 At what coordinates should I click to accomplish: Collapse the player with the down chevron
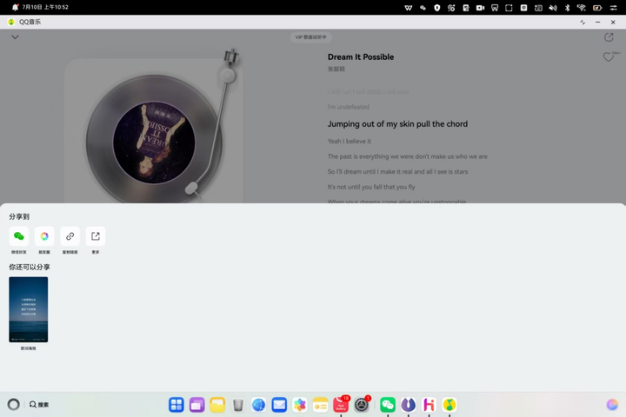coord(15,37)
